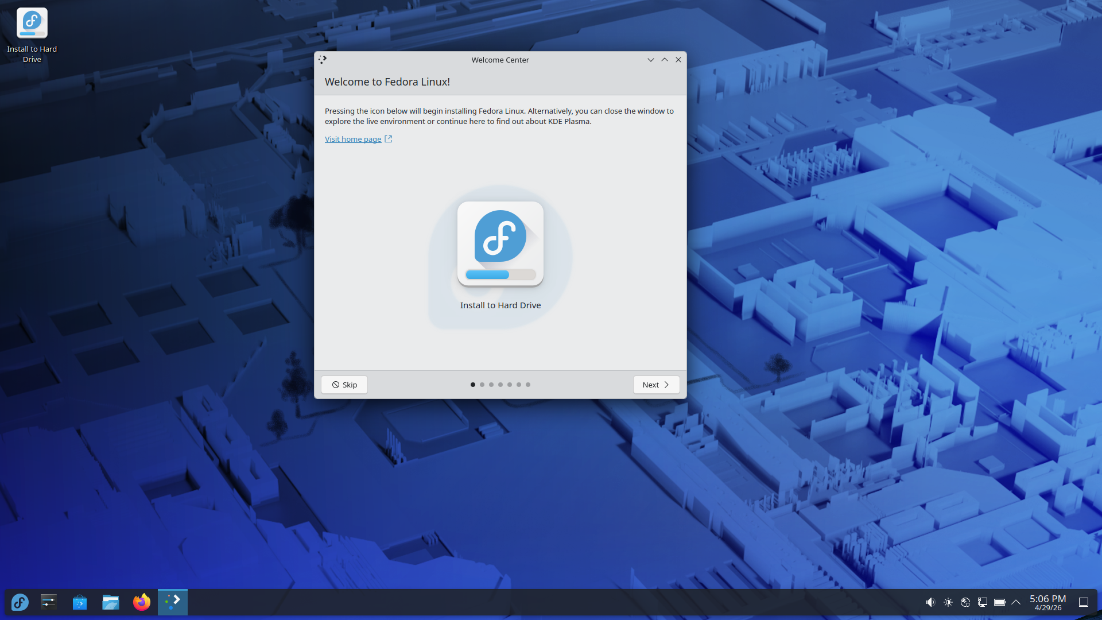Launch Firefox from the taskbar
Screen dimensions: 1102x620
pos(142,602)
